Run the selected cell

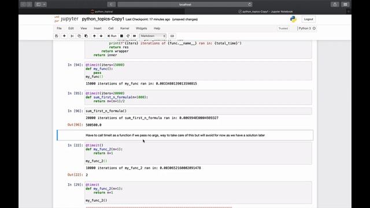tap(112, 36)
